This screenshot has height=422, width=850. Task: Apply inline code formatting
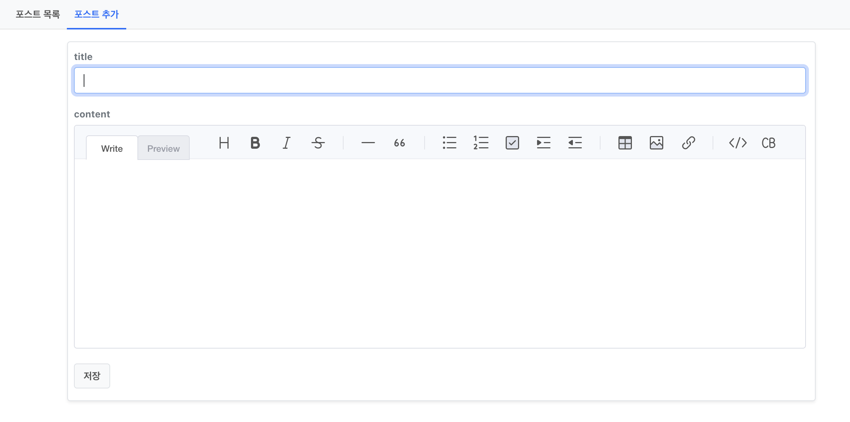tap(738, 143)
